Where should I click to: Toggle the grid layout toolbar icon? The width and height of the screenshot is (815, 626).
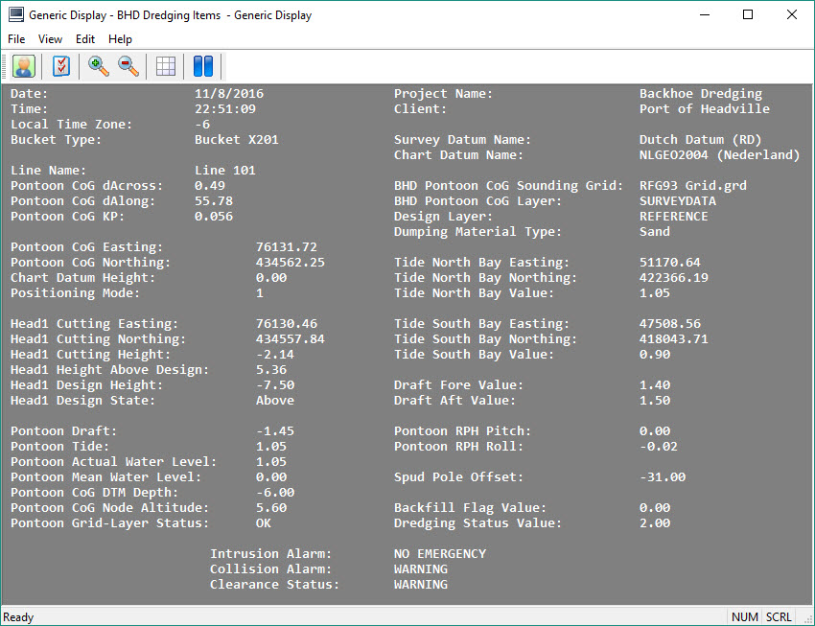(x=166, y=66)
